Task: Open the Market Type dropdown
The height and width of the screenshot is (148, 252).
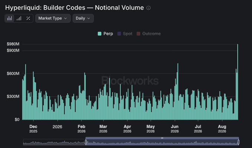Action: [53, 18]
